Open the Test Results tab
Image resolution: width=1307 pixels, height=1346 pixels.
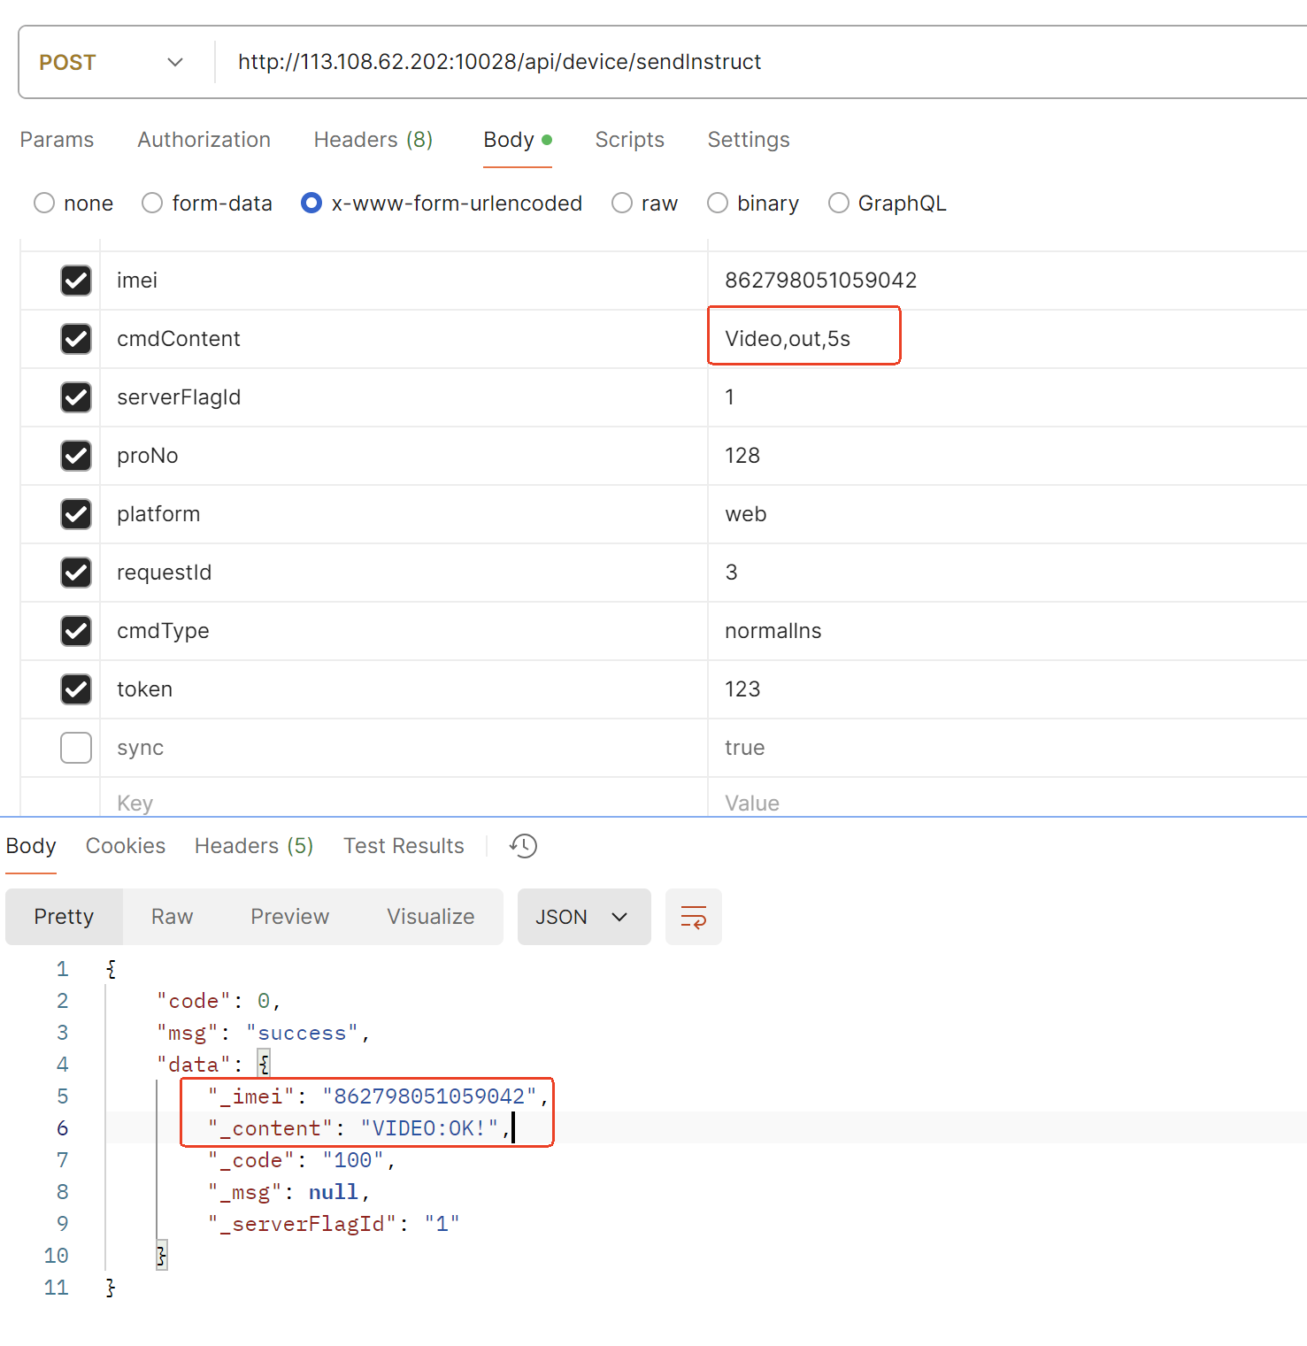(x=404, y=846)
